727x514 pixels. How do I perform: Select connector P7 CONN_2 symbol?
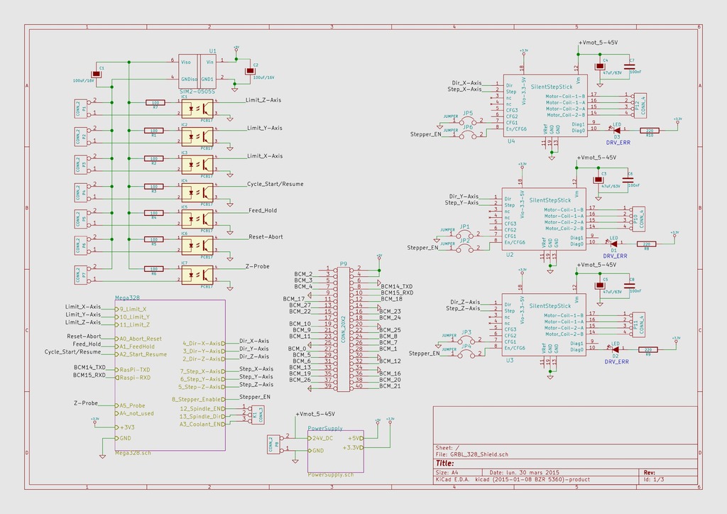pyautogui.click(x=81, y=275)
